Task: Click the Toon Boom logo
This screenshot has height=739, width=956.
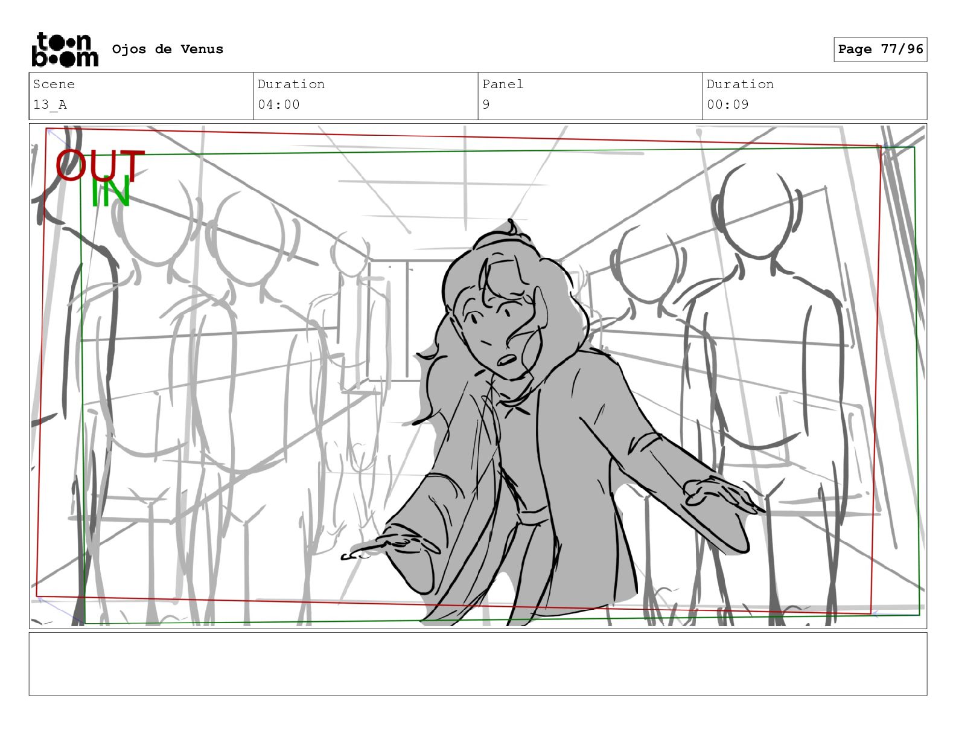Action: (x=65, y=49)
